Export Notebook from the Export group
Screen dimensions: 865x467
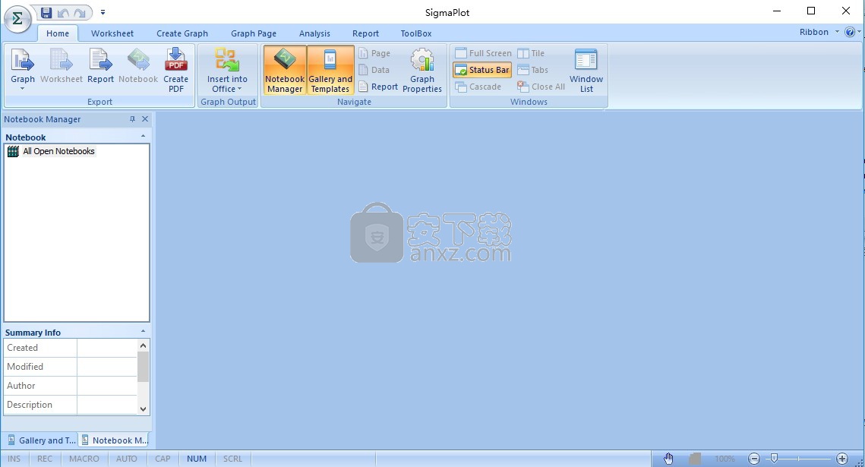(138, 67)
